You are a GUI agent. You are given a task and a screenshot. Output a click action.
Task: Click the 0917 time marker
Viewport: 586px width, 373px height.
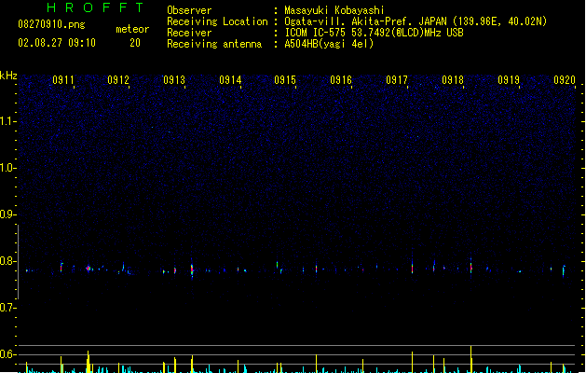[397, 80]
